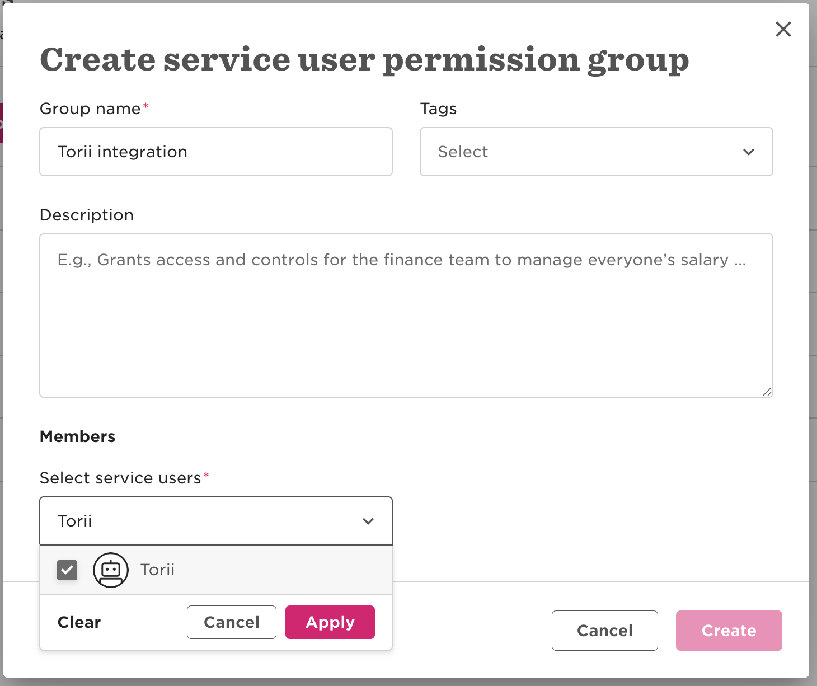Click the Description label
This screenshot has width=817, height=686.
point(87,215)
